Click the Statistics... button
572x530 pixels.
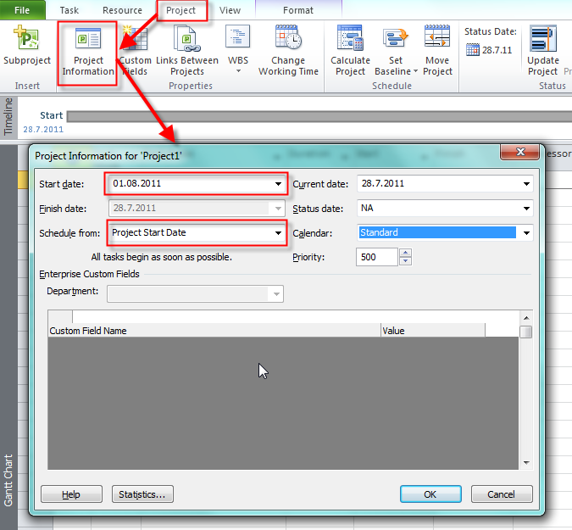[142, 494]
